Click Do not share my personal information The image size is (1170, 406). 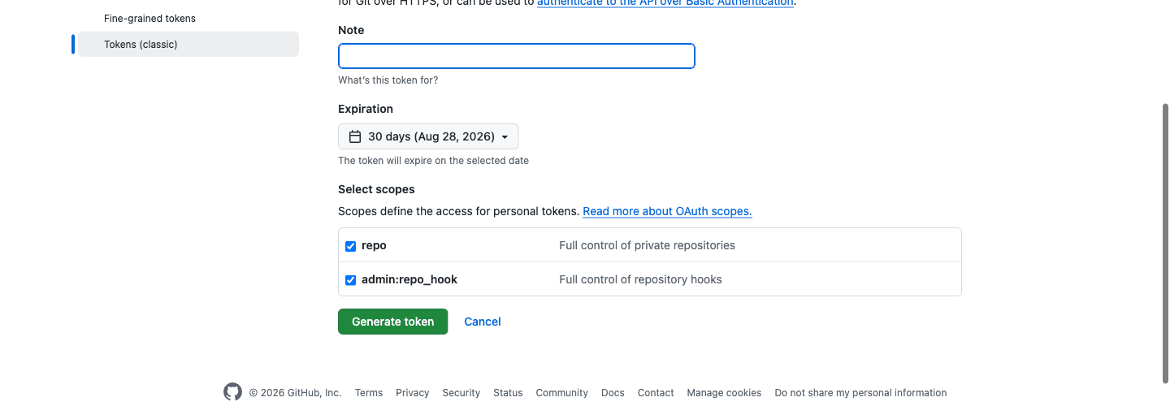(x=860, y=393)
